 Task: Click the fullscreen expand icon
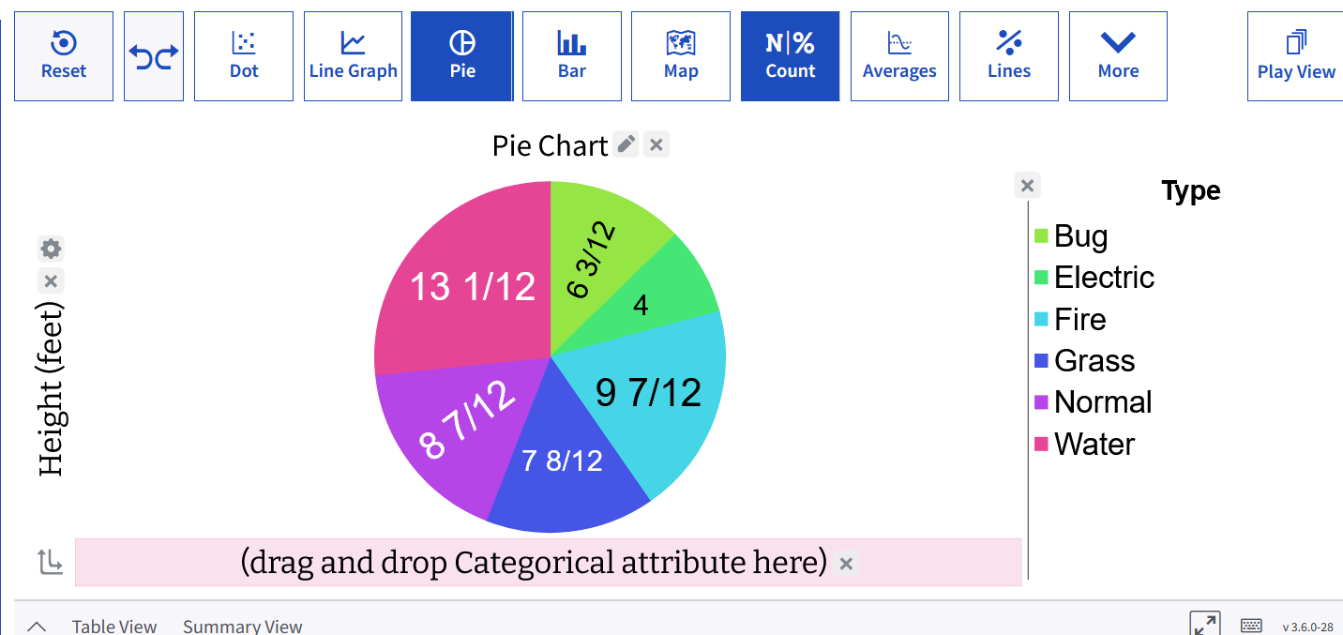point(1204,625)
